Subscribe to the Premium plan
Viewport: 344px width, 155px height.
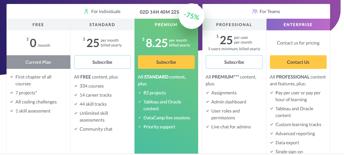click(x=166, y=62)
